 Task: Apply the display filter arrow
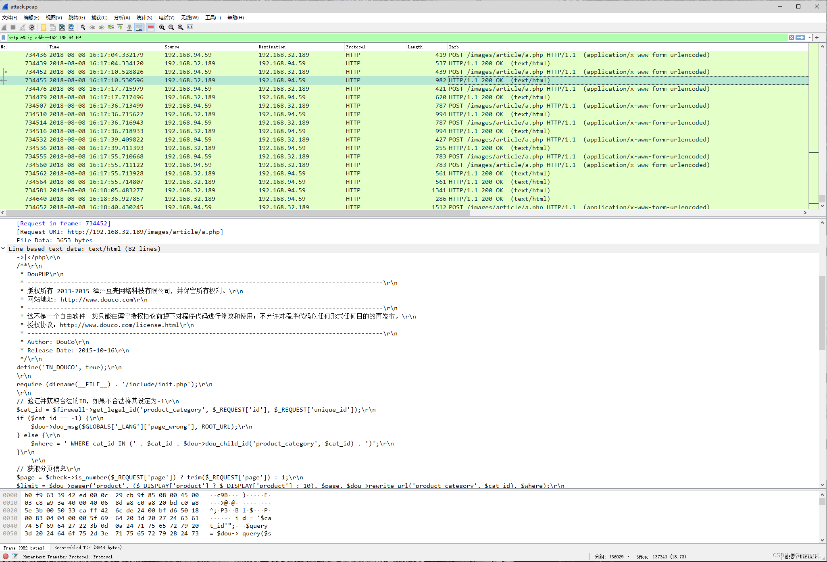[800, 37]
